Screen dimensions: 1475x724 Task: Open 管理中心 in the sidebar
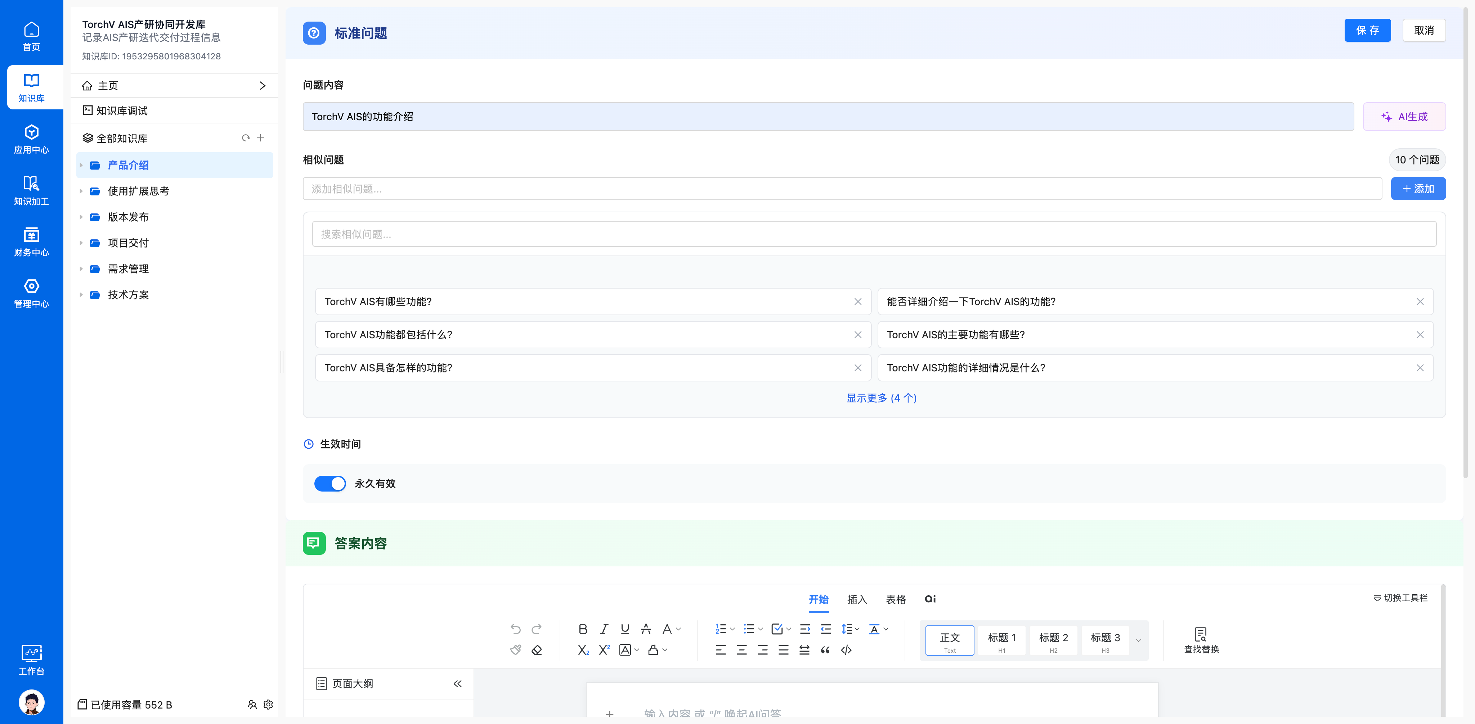pyautogui.click(x=31, y=293)
